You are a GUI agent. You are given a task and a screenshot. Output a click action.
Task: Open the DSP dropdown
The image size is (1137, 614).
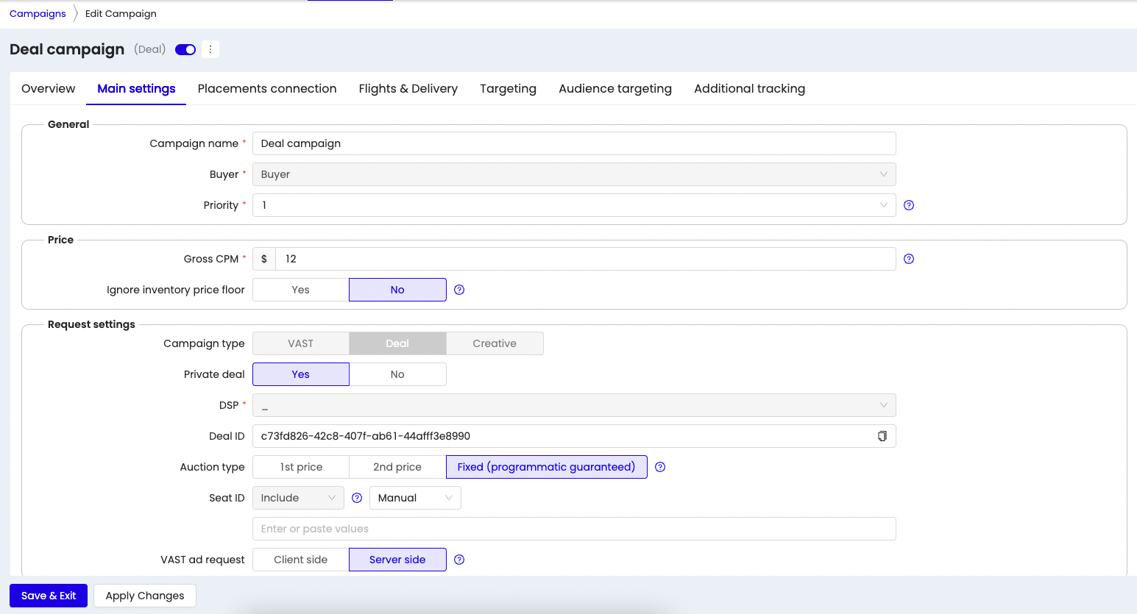[574, 405]
